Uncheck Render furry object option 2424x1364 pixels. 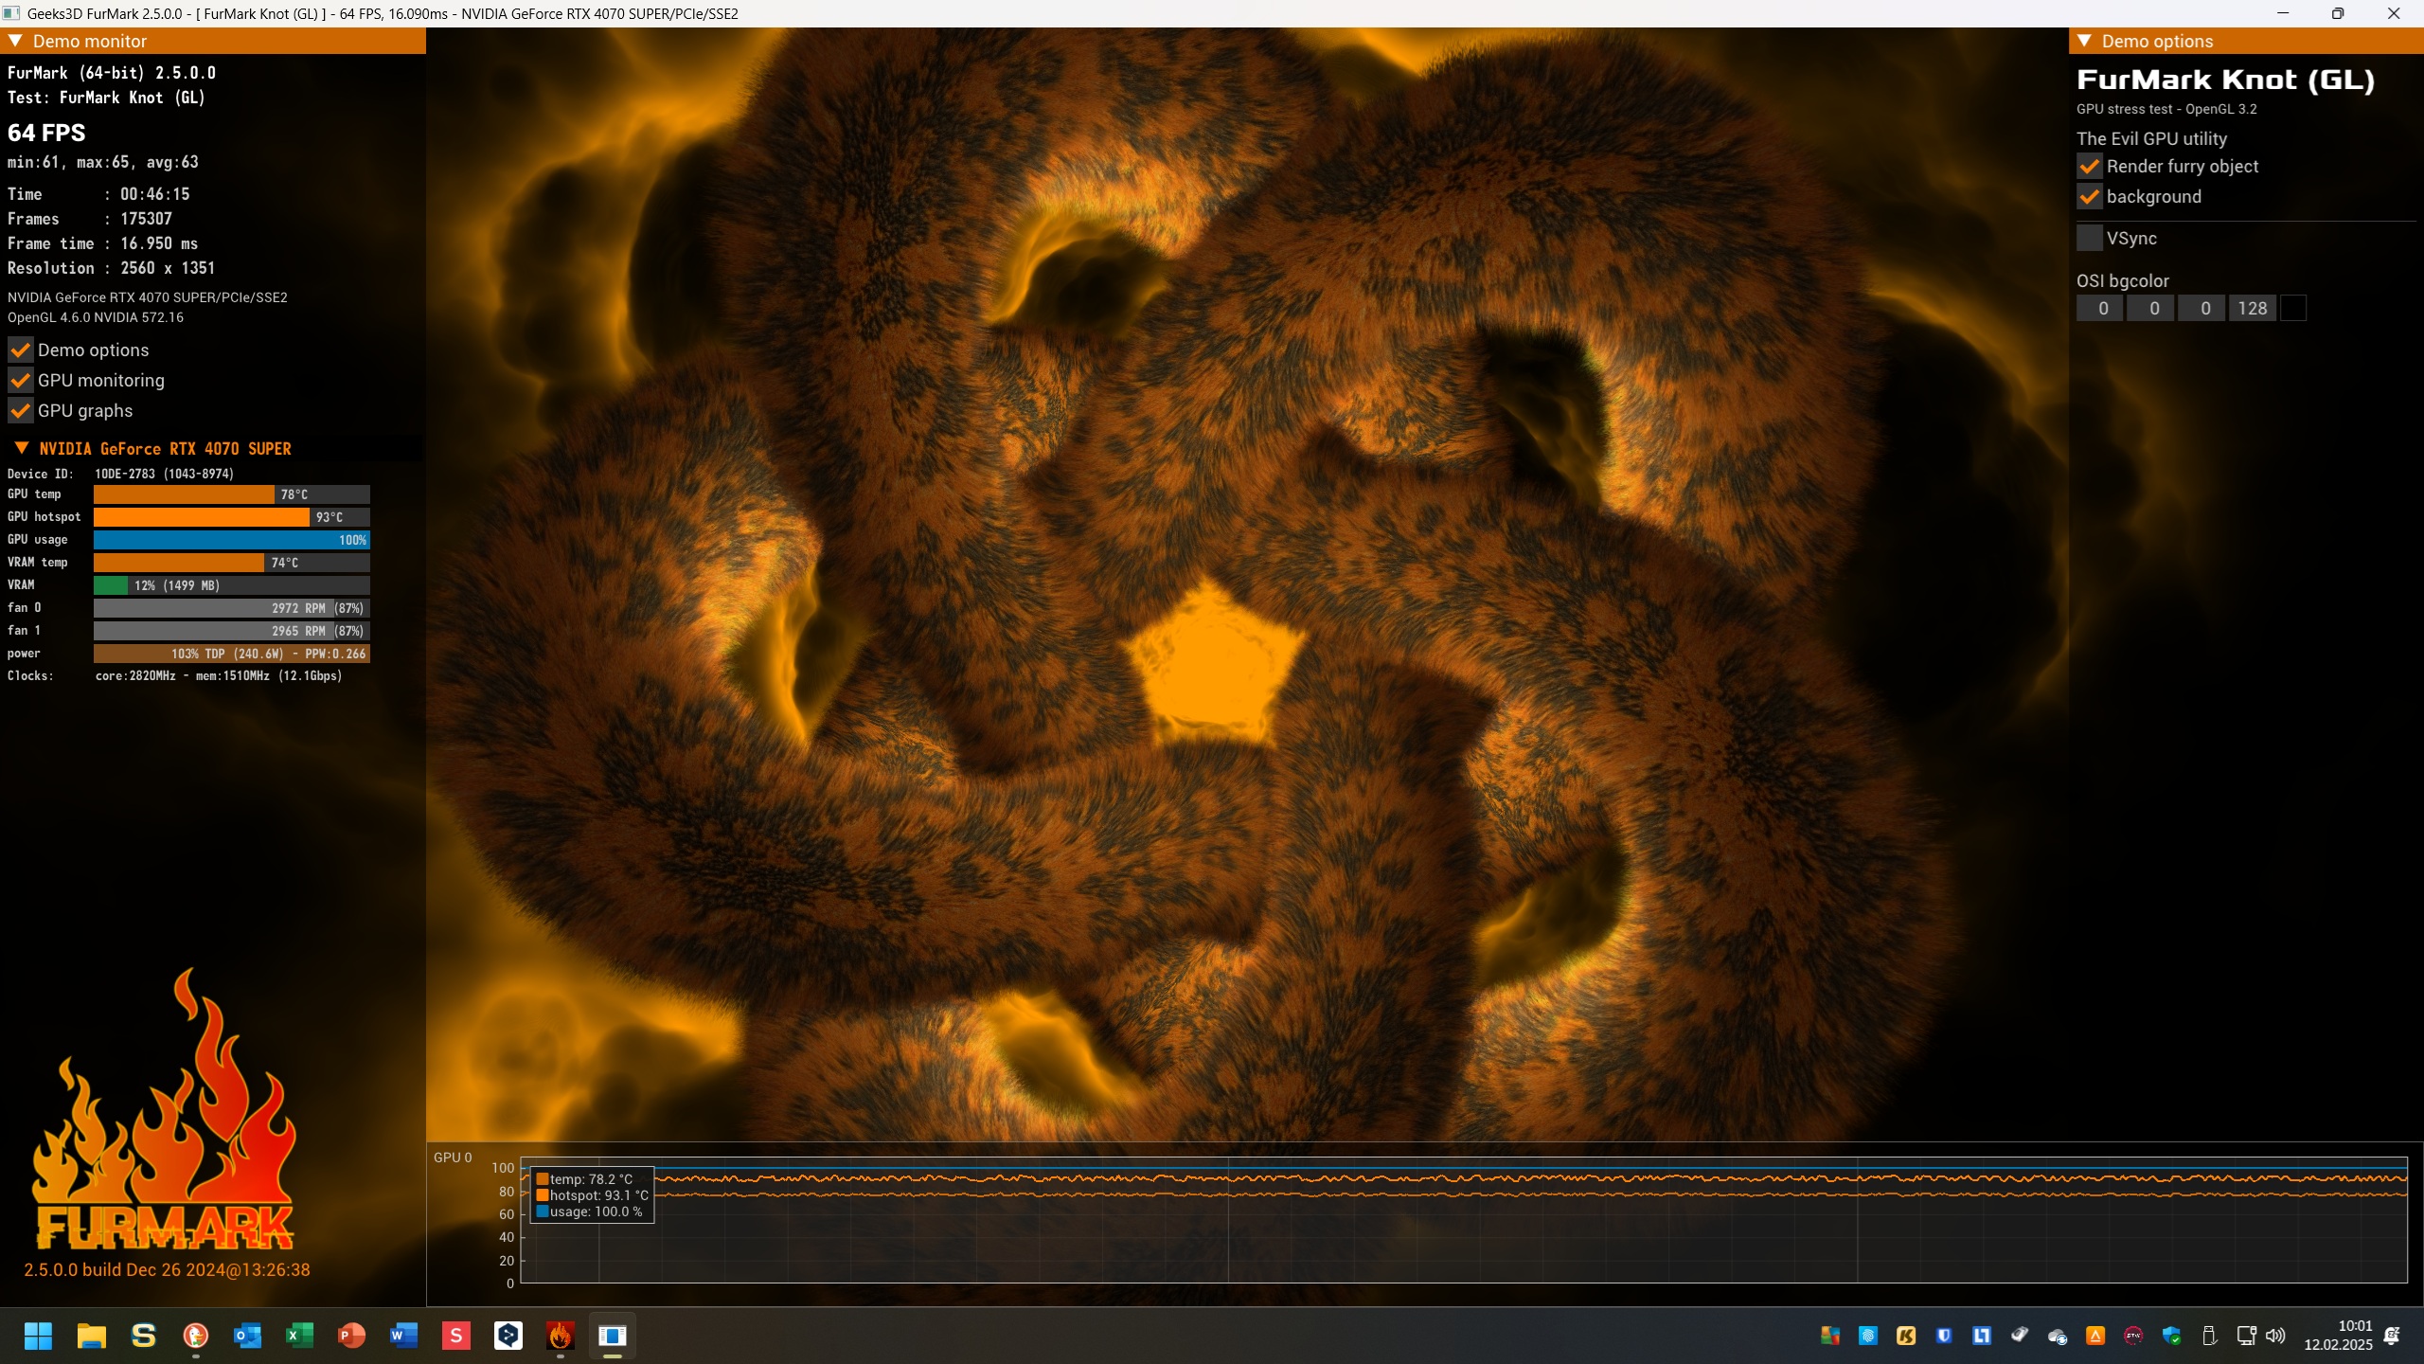[x=2089, y=167]
